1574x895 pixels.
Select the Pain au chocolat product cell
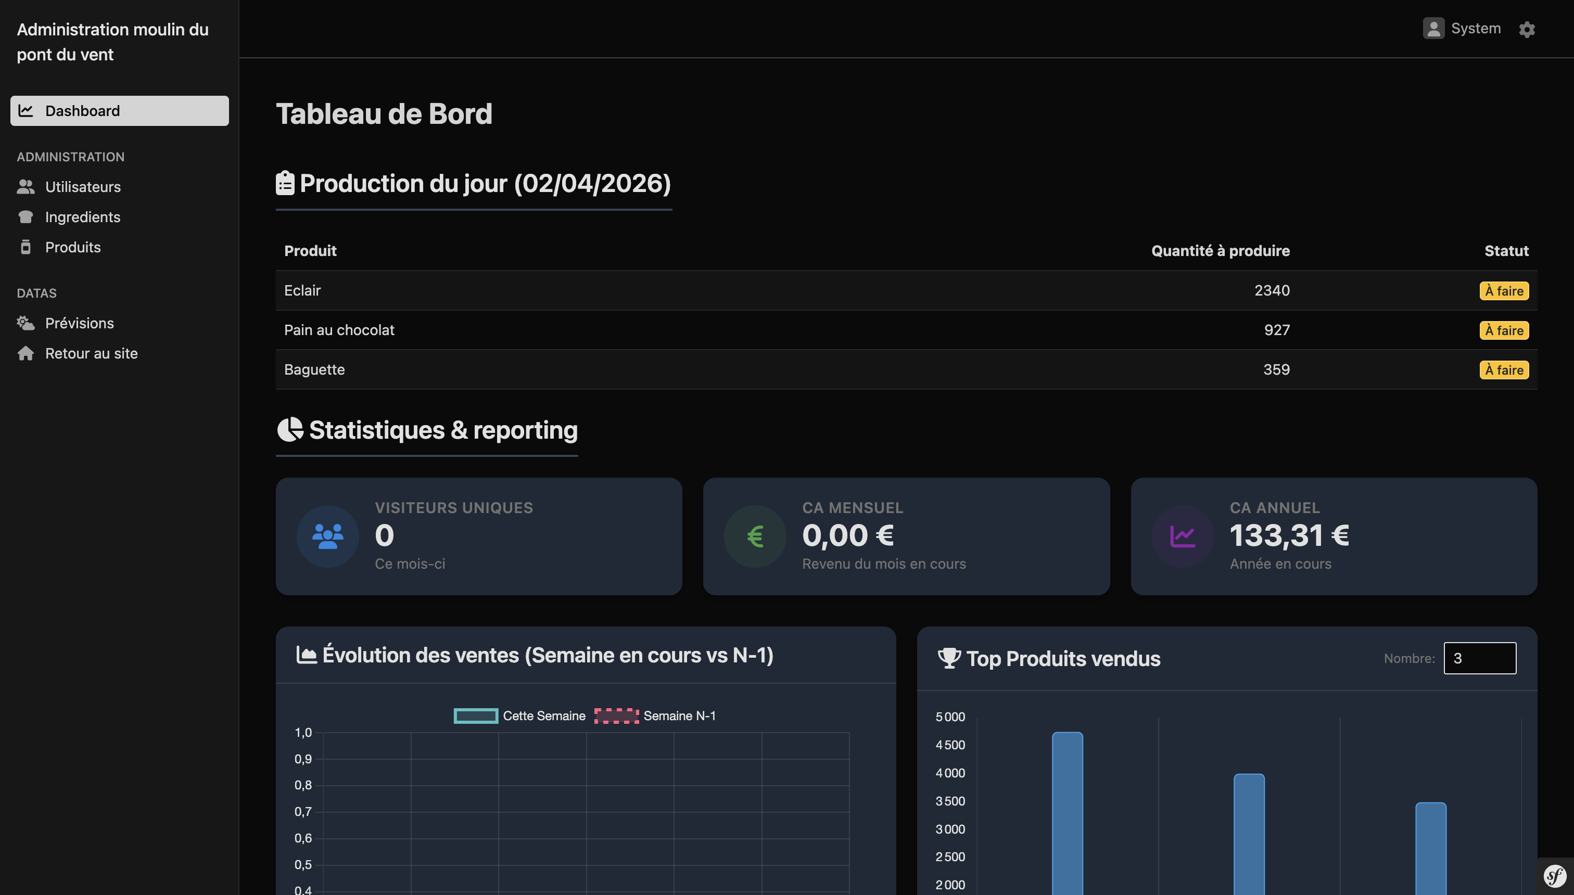pyautogui.click(x=339, y=330)
